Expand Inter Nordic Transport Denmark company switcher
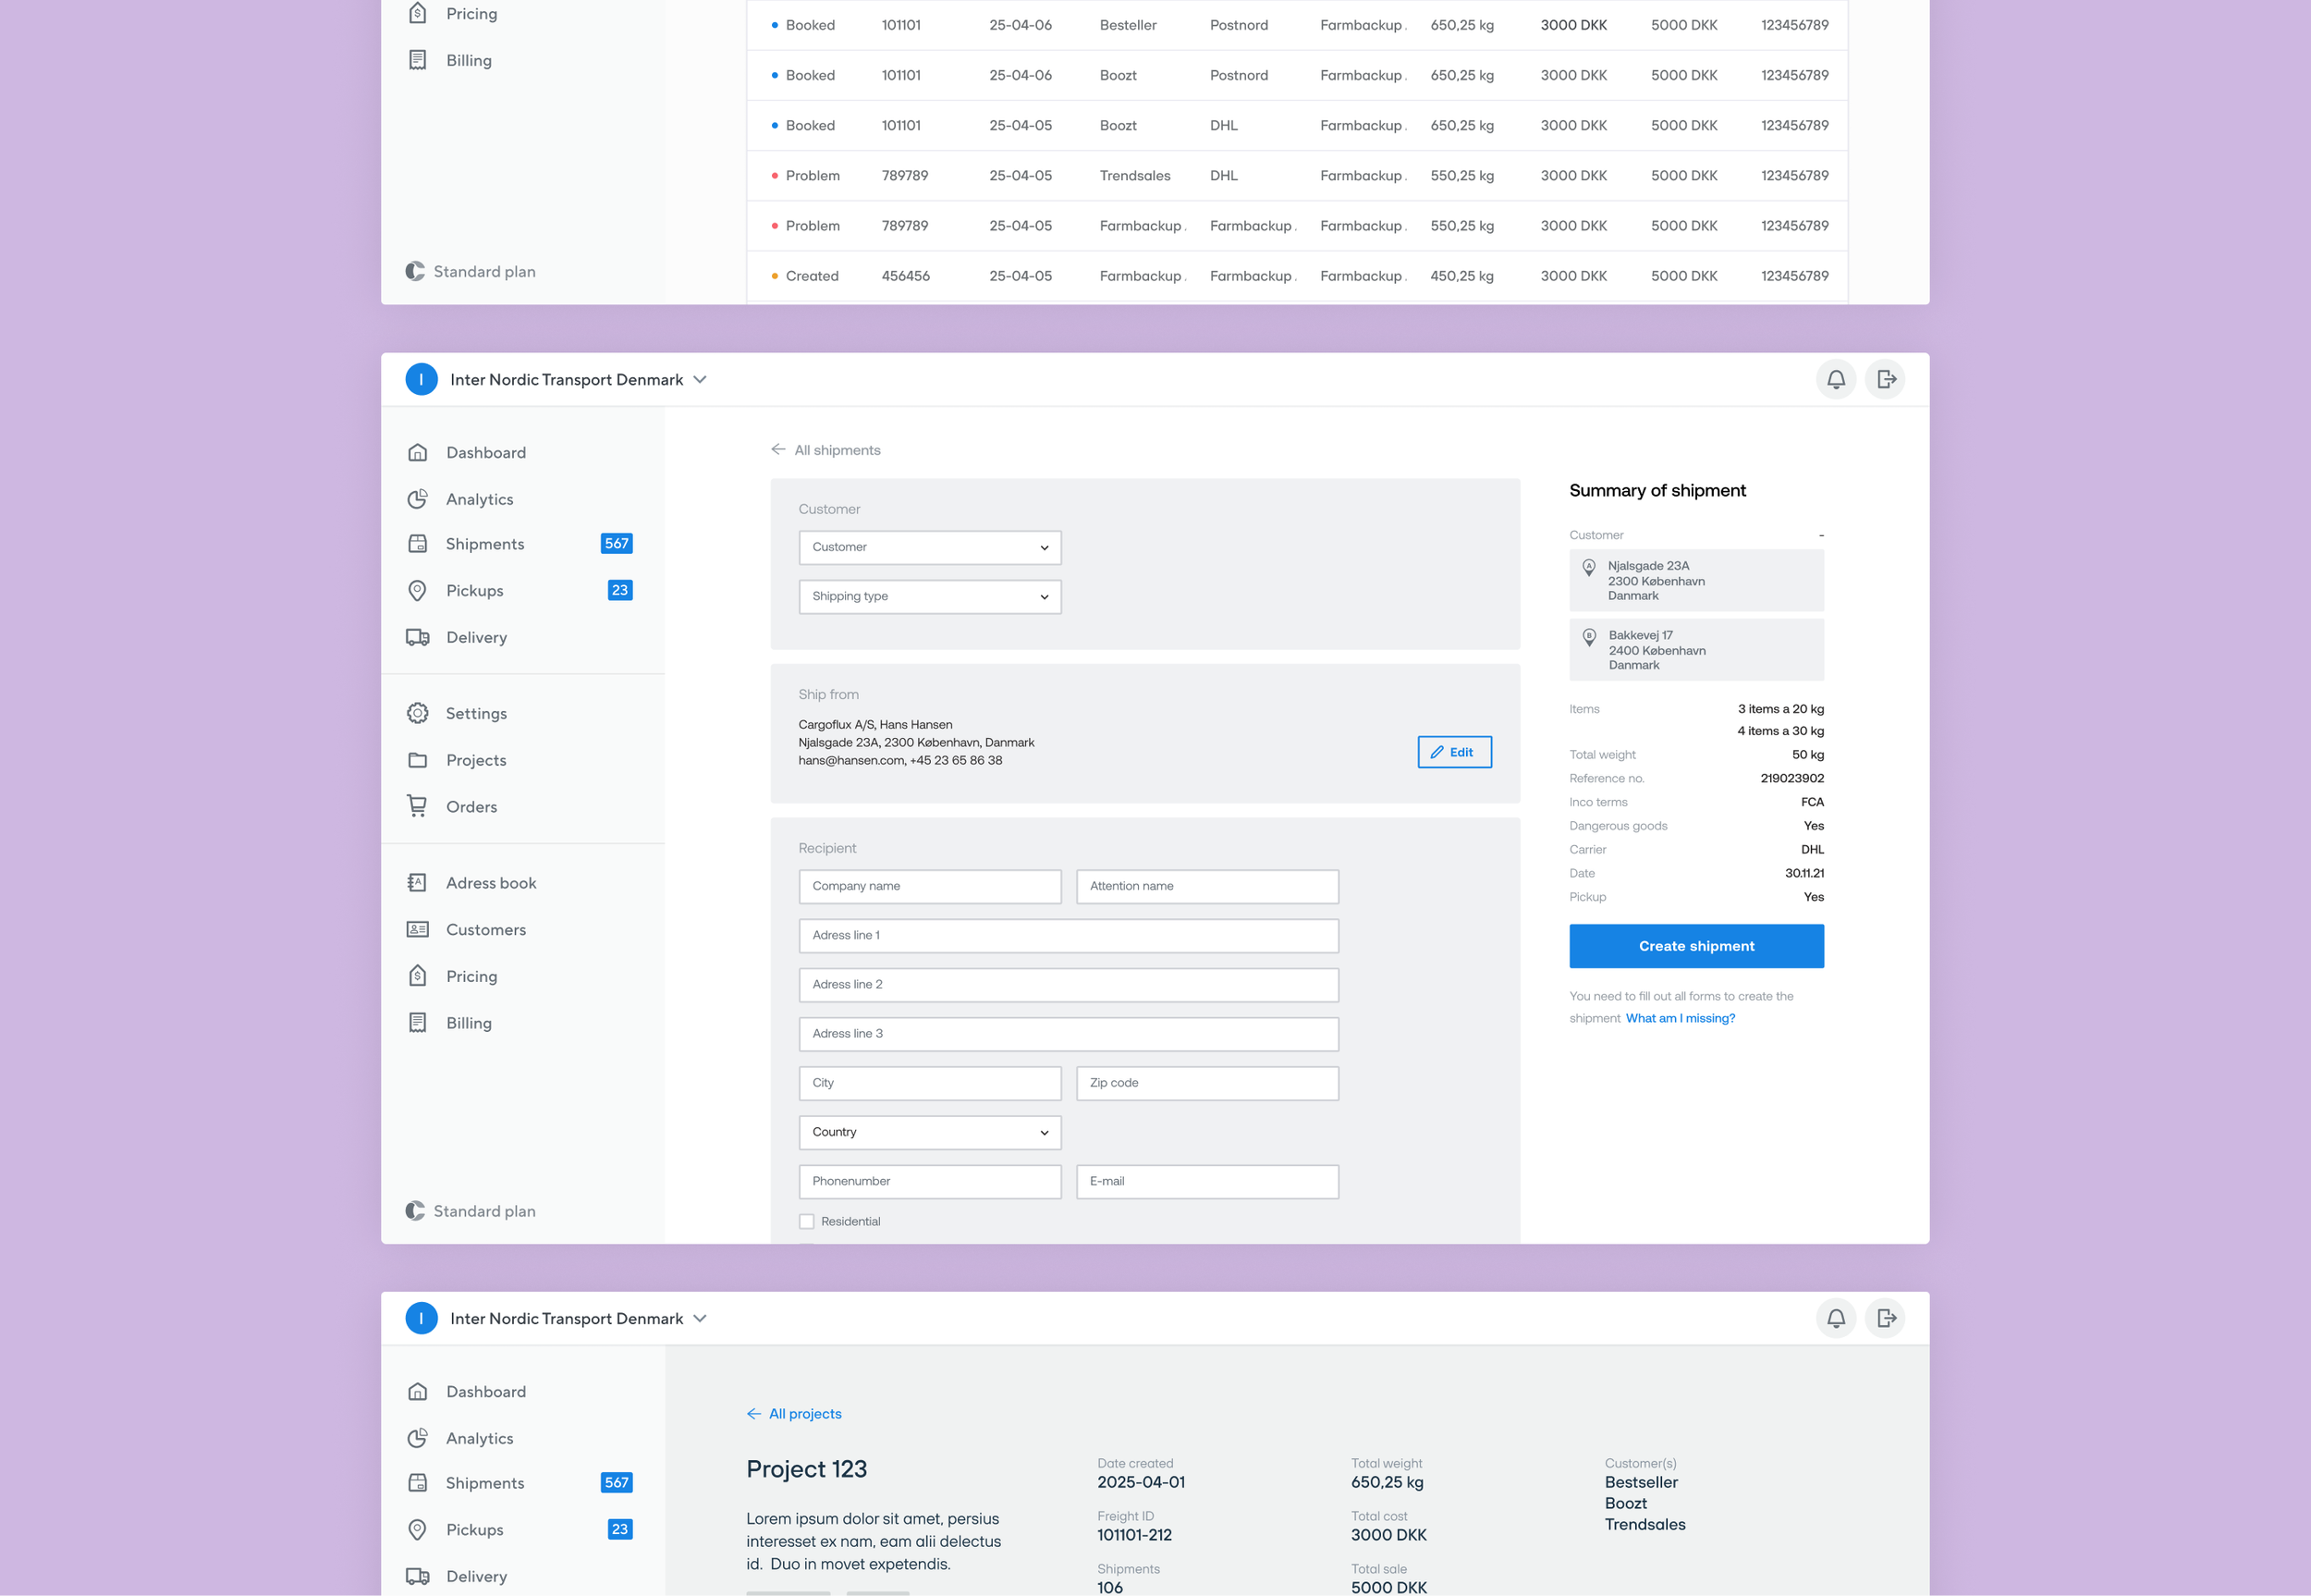The width and height of the screenshot is (2311, 1596). coord(700,379)
